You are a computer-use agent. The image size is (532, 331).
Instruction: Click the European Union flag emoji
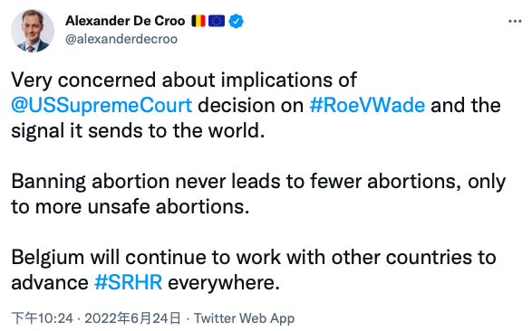[217, 21]
